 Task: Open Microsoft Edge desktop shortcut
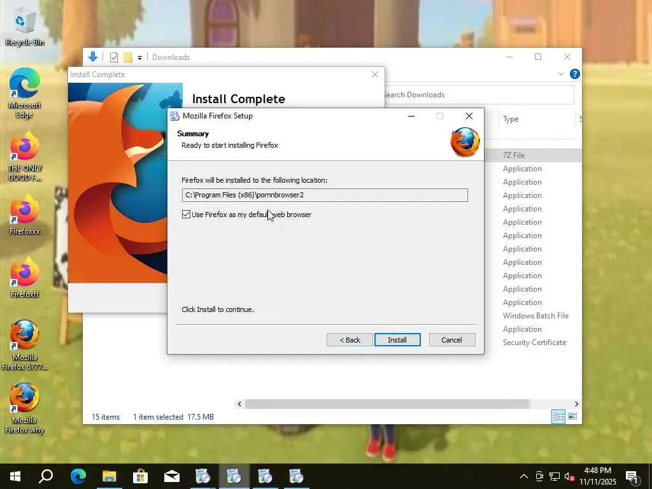(x=25, y=93)
